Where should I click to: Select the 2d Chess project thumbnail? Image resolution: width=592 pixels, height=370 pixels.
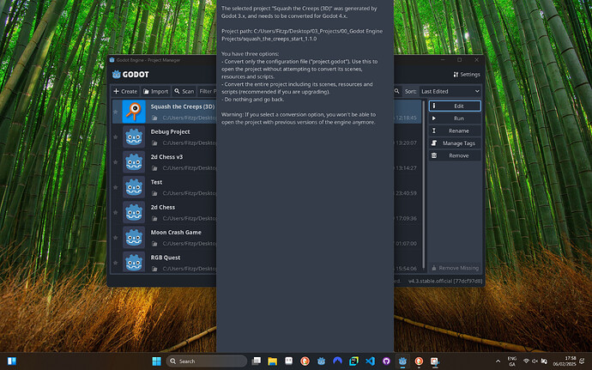[x=134, y=212]
